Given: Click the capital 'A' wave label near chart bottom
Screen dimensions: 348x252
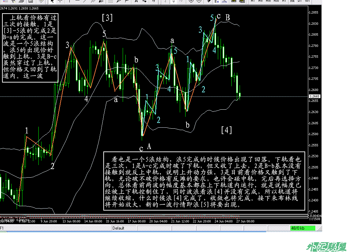Looking at the screenshot, I should 149,146.
